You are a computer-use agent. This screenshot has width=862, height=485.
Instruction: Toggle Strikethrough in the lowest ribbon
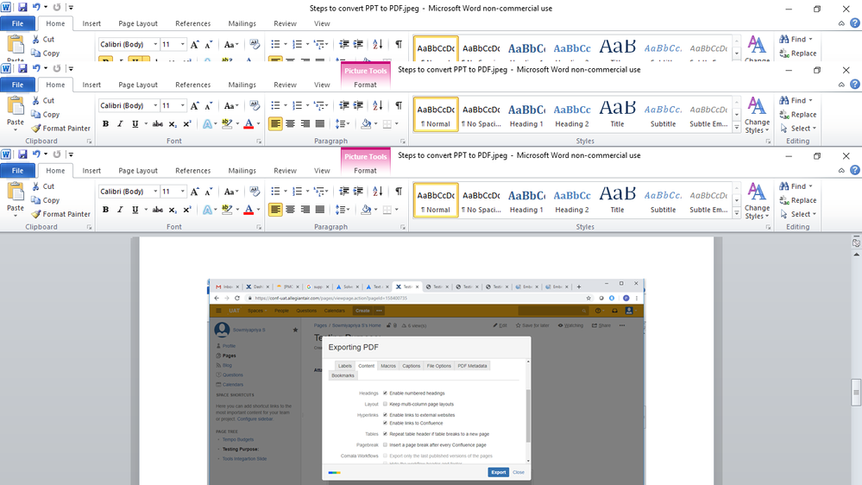click(158, 210)
